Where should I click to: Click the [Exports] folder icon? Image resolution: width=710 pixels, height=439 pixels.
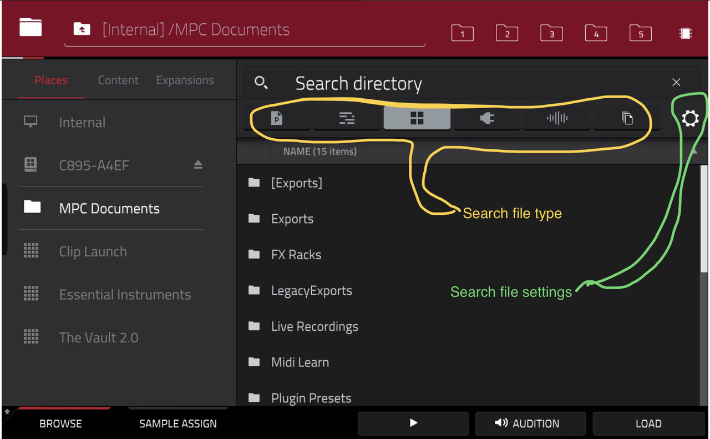click(x=254, y=183)
